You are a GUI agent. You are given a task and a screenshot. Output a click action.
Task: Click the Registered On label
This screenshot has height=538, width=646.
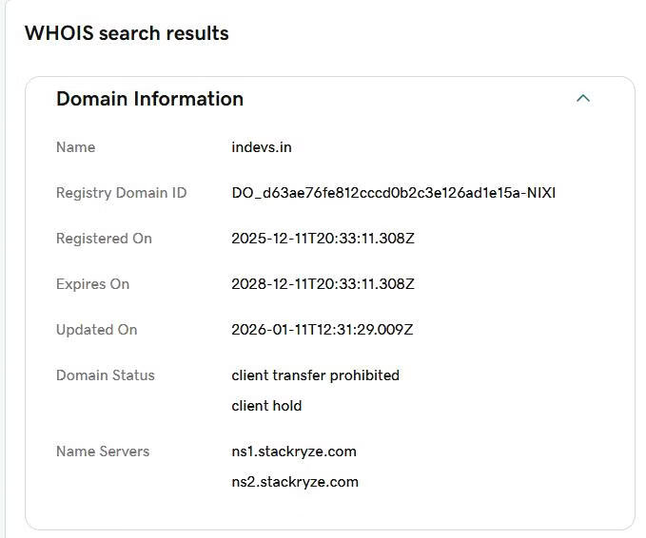pyautogui.click(x=104, y=239)
